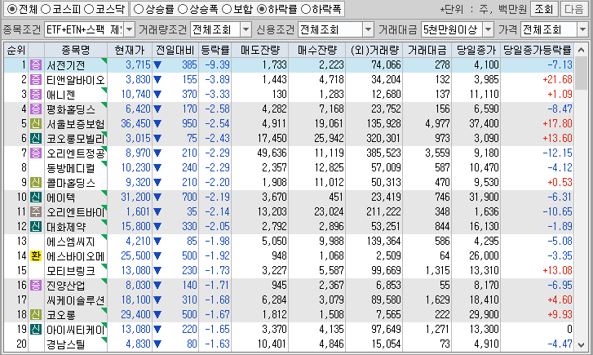Click the 다음 next button
This screenshot has width=593, height=355.
pos(574,9)
